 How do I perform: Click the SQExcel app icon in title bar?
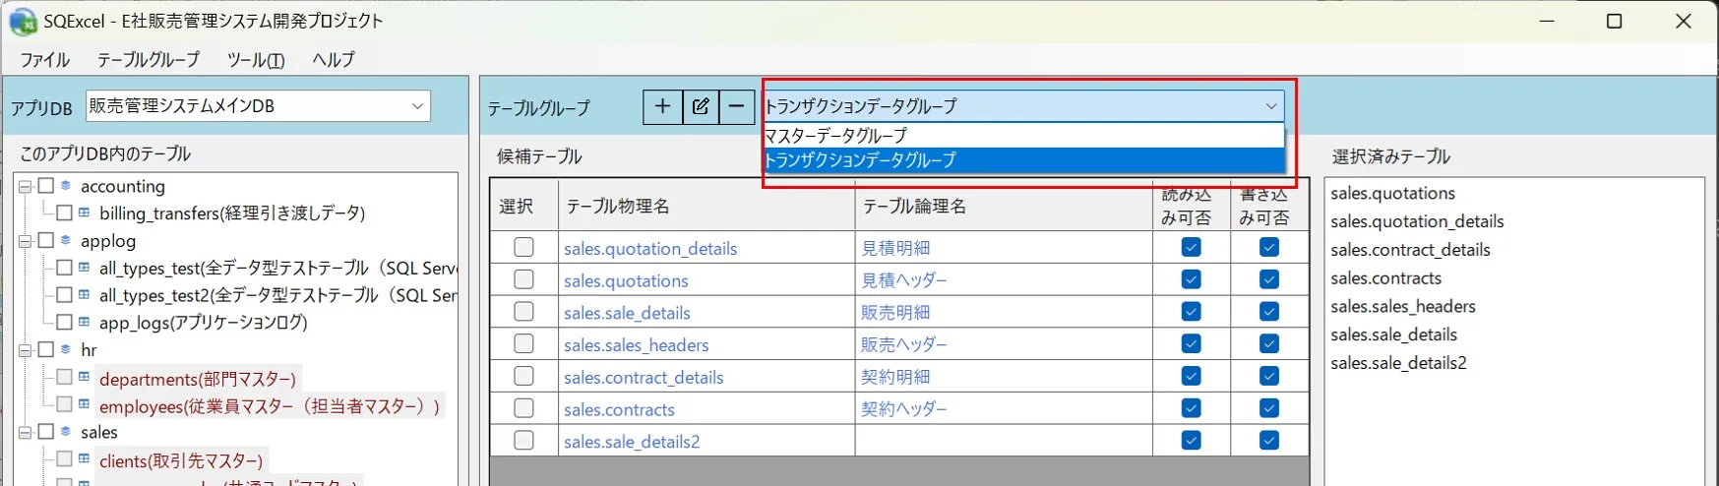click(x=23, y=21)
